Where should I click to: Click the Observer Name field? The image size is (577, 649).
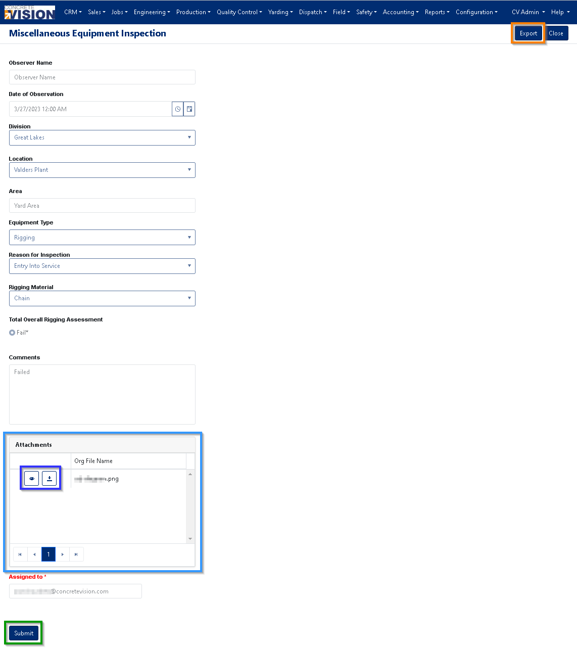click(x=102, y=77)
